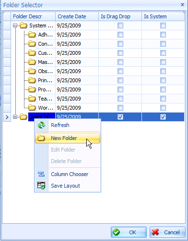Screen dimensions: 188x241
Task: Collapse the System folder tree node
Action: pos(15,25)
